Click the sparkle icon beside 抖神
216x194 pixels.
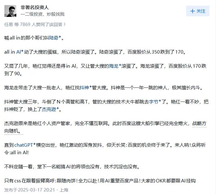click(x=91, y=87)
